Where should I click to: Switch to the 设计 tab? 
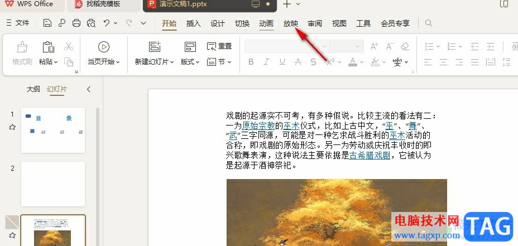click(218, 23)
